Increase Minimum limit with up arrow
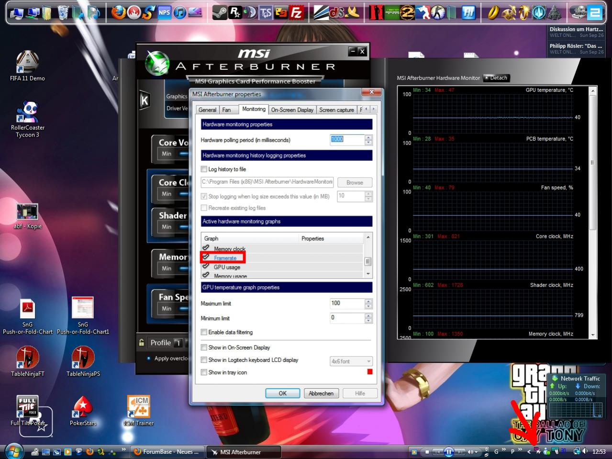The width and height of the screenshot is (612, 459). coord(368,315)
